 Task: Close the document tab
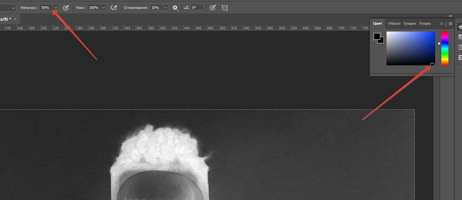point(15,19)
